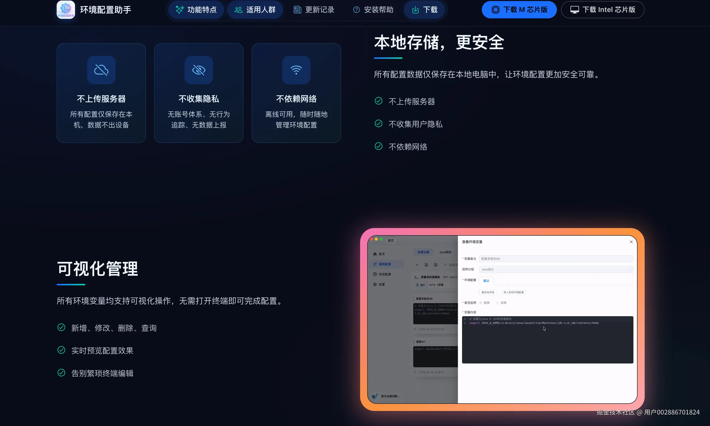
Task: Select Java相关 tab in demo app
Action: (x=445, y=252)
